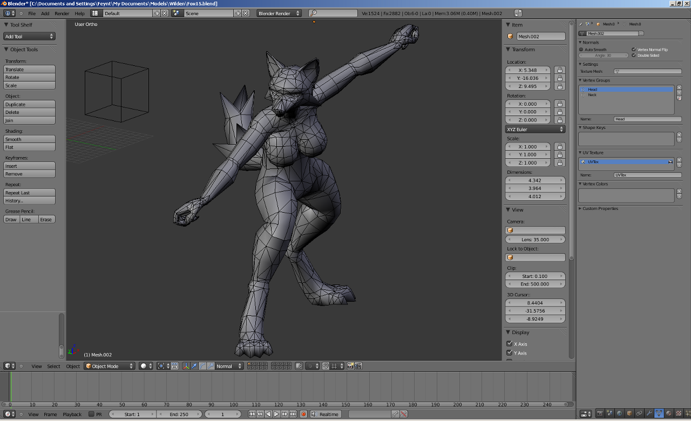The image size is (691, 421).
Task: Open the timeline Playback menu
Action: point(72,414)
